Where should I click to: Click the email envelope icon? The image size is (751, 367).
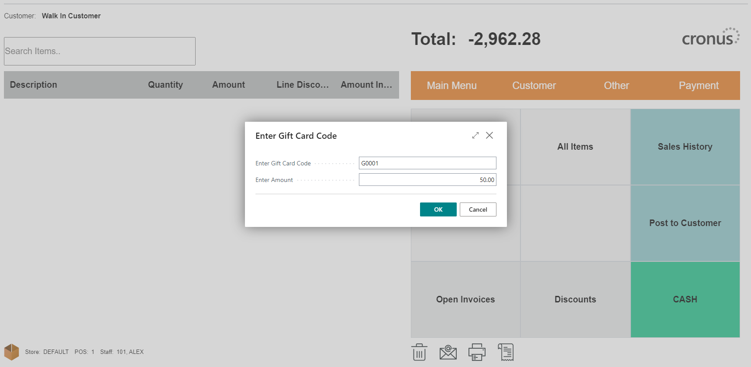(448, 352)
